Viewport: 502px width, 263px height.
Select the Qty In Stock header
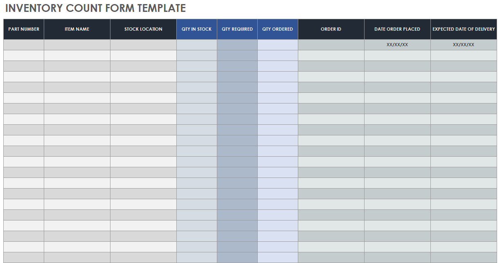[x=197, y=29]
